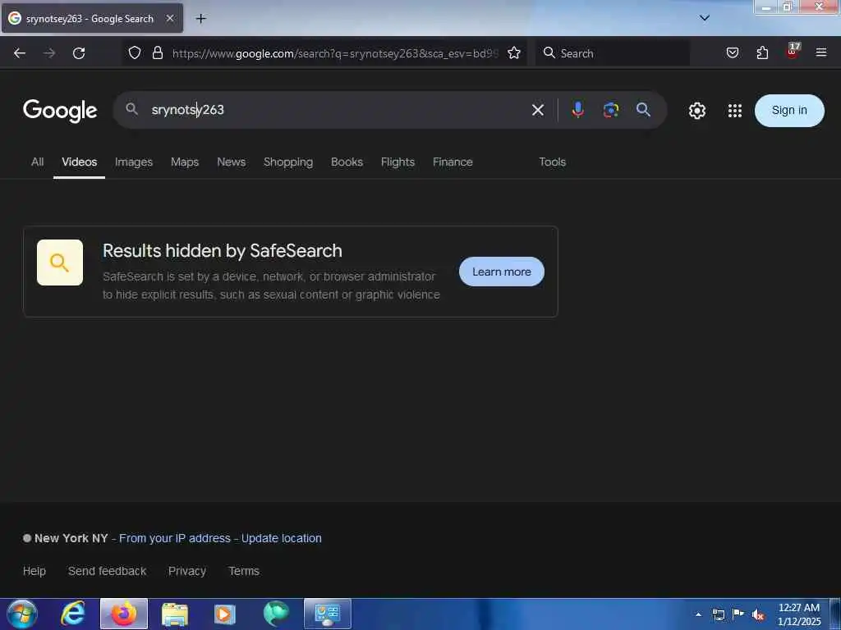Image resolution: width=841 pixels, height=630 pixels.
Task: Open the Help footer link
Action: coord(34,571)
